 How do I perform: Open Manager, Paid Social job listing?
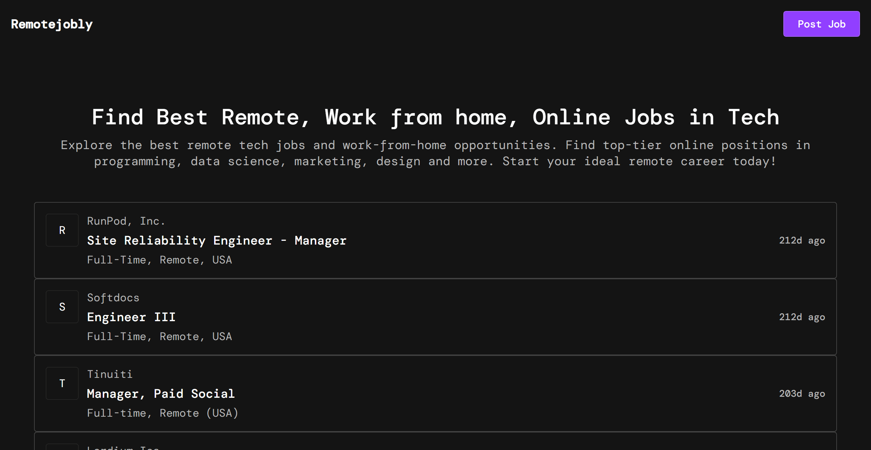pyautogui.click(x=161, y=394)
